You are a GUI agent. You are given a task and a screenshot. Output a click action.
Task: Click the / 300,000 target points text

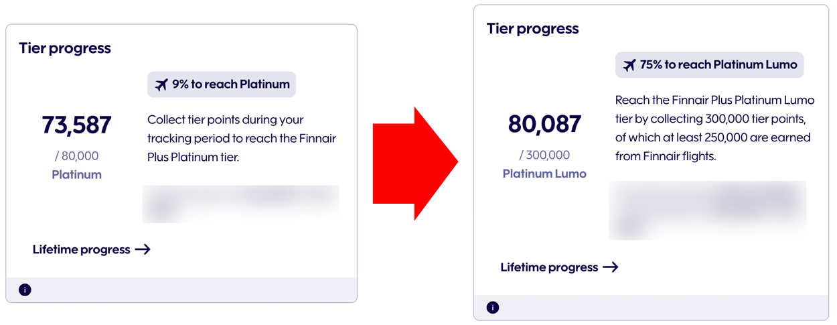(544, 155)
